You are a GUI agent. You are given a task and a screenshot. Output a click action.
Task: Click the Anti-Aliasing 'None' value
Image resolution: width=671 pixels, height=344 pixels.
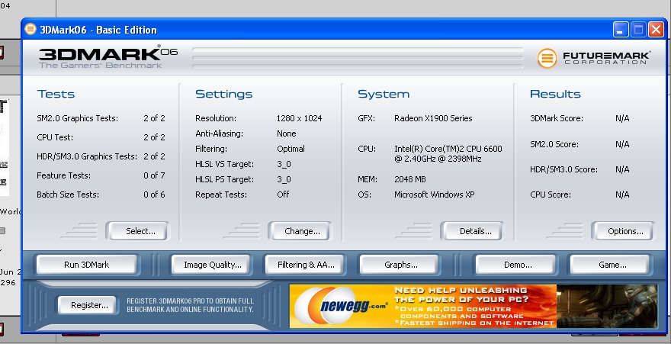tap(286, 133)
